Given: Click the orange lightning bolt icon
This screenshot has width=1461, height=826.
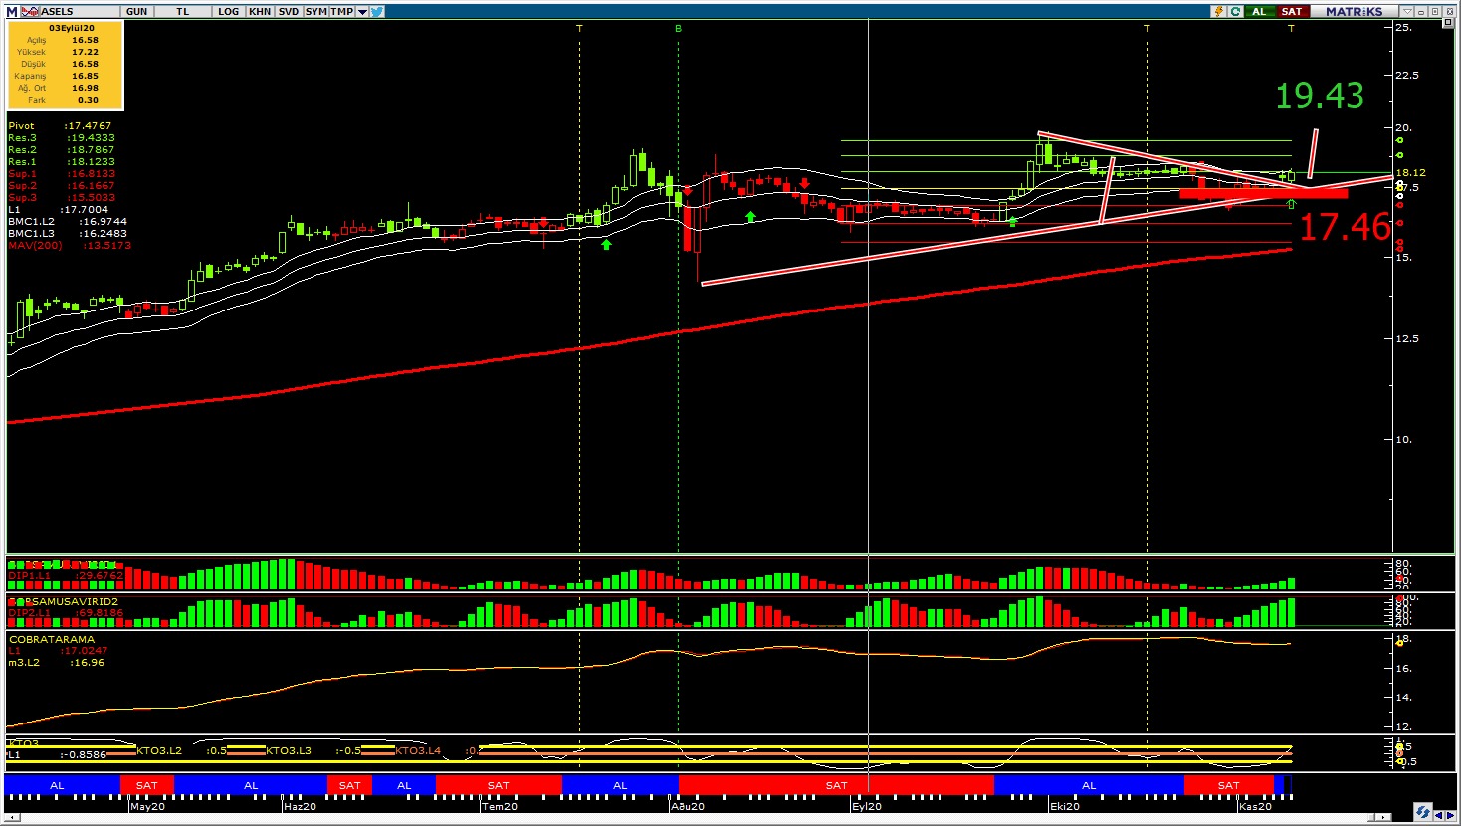Looking at the screenshot, I should 1218,11.
